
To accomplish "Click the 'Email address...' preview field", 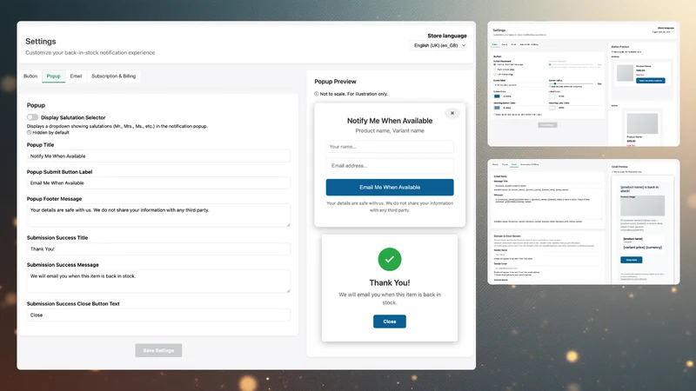I will [390, 166].
